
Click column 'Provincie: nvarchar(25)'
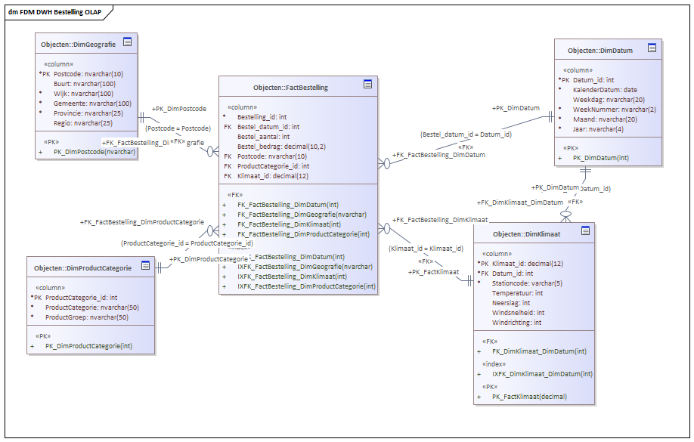pos(88,113)
